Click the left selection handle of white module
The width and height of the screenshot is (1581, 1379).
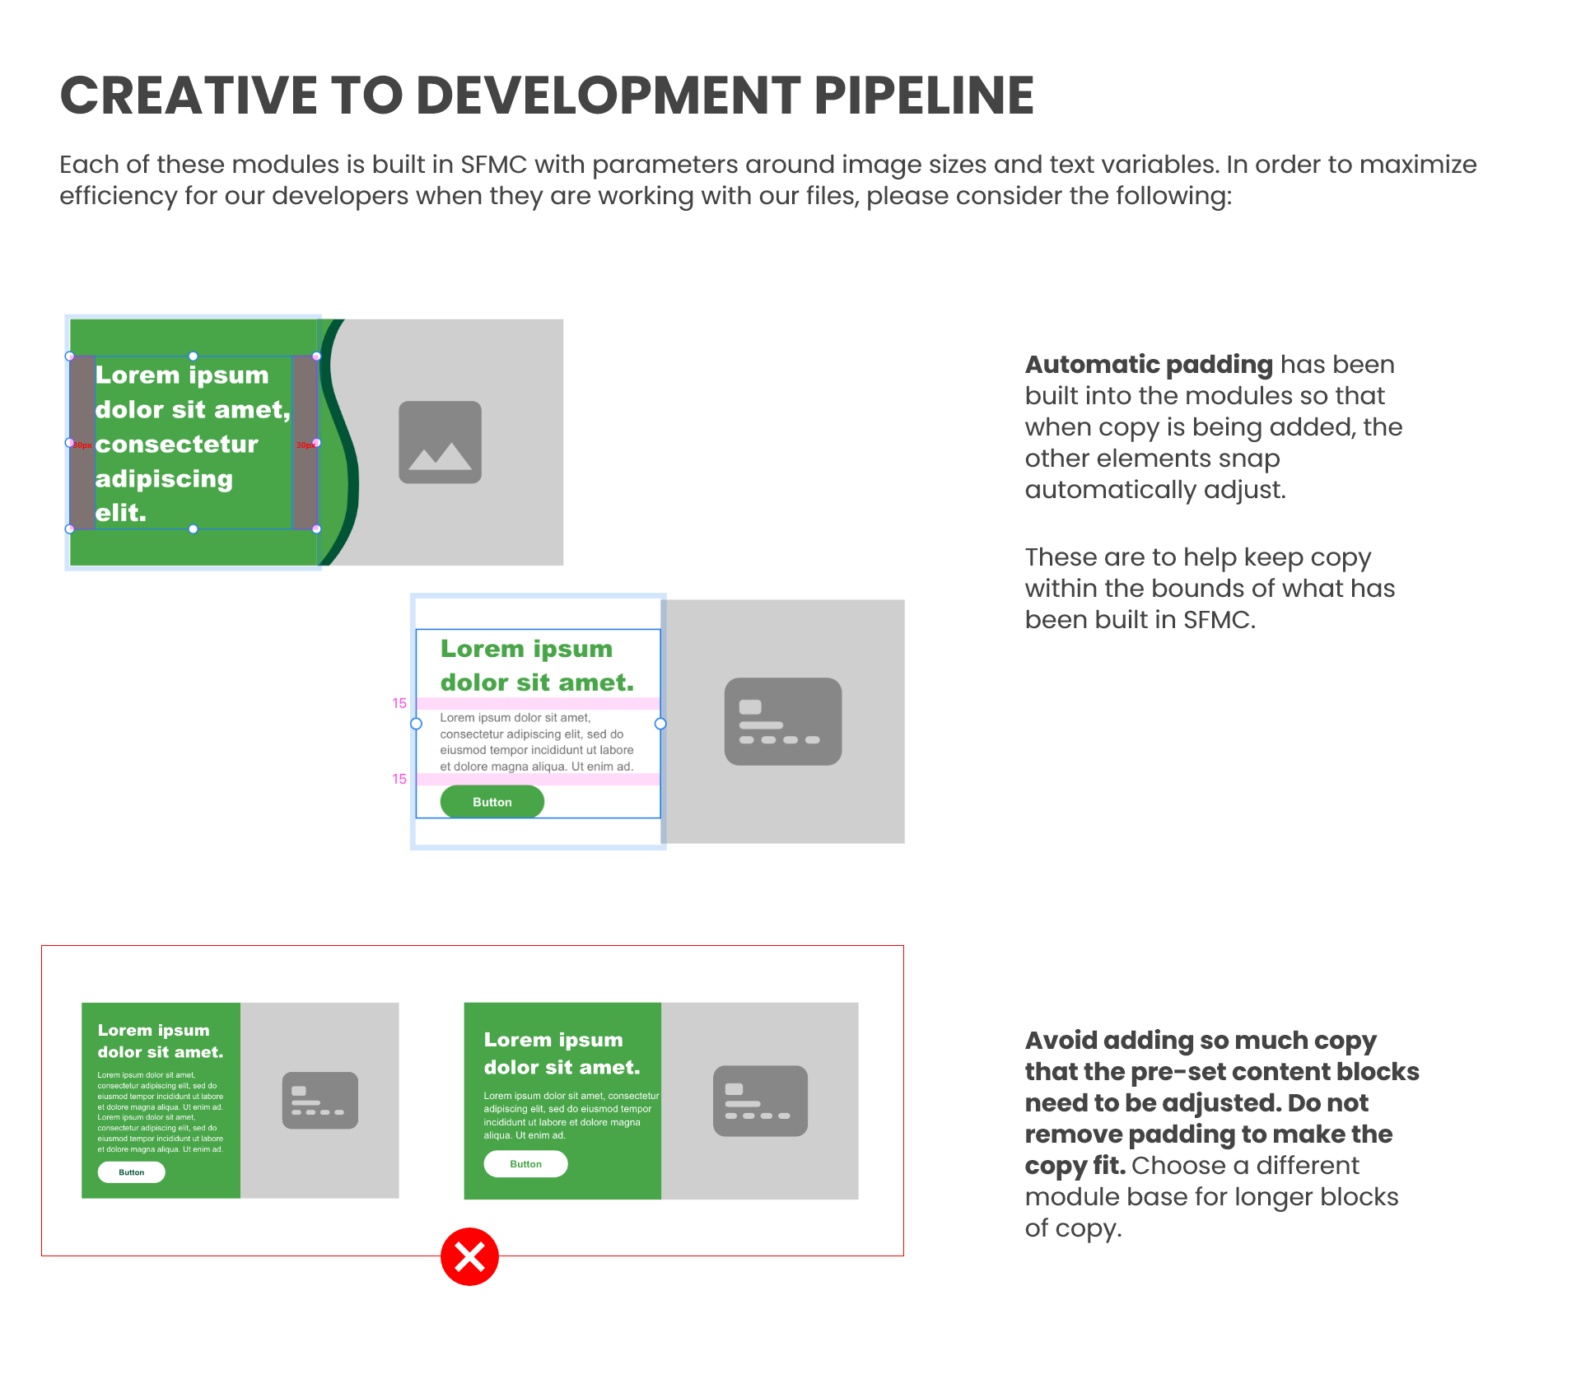pos(417,724)
